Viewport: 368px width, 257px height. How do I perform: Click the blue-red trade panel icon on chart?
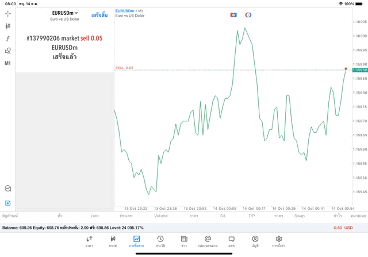click(x=233, y=15)
